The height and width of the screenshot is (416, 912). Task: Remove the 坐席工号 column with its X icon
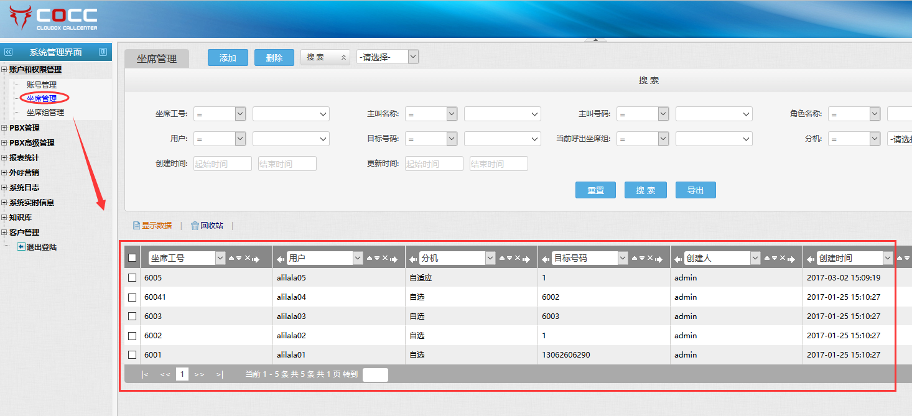click(x=247, y=258)
